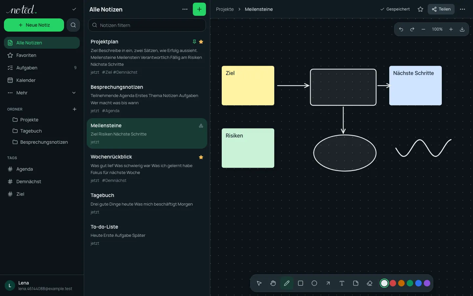The height and width of the screenshot is (296, 473).
Task: Create a new note with Neue Notiz
Action: click(34, 25)
